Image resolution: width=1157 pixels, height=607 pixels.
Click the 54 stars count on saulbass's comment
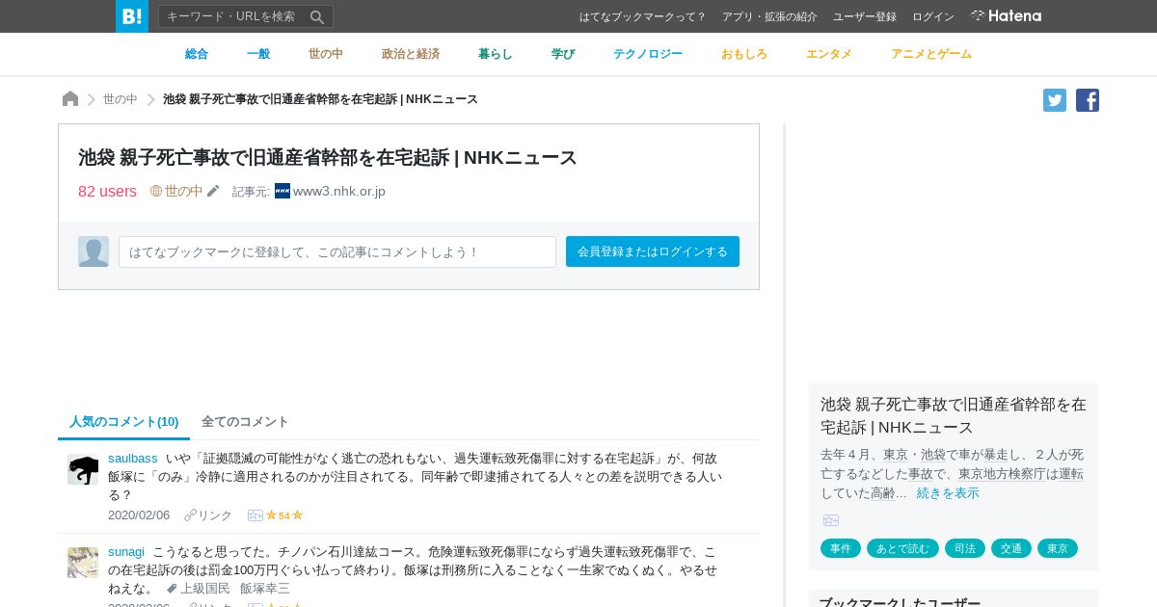point(284,515)
